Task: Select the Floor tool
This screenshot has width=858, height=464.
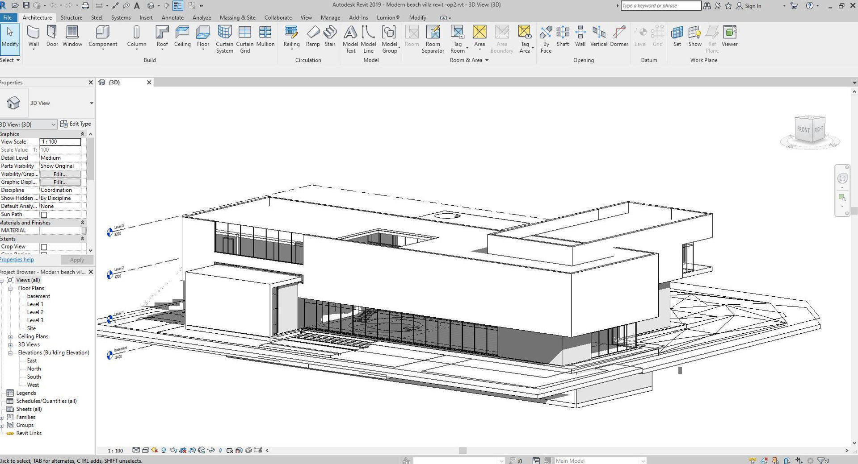Action: [x=203, y=37]
